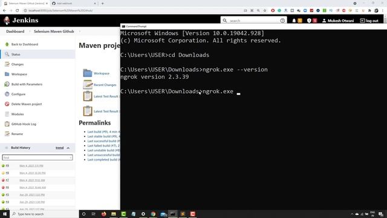This screenshot has height=218, width=387.
Task: Click the Command Prompt title bar
Action: point(253,26)
